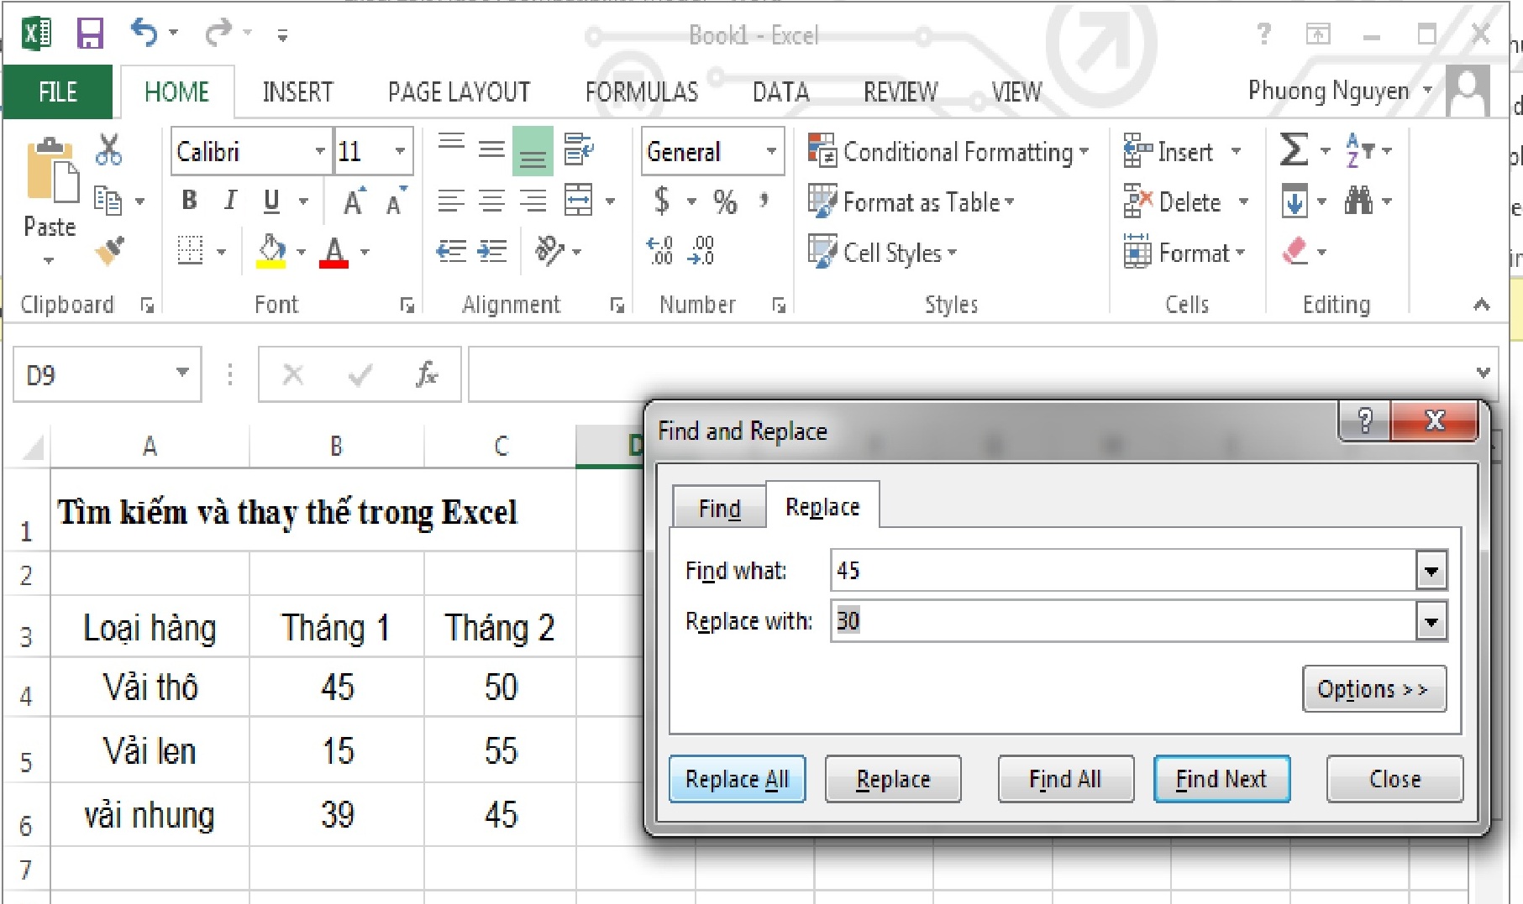Open the PAGE LAYOUT ribbon tab
This screenshot has height=904, width=1523.
[x=459, y=91]
